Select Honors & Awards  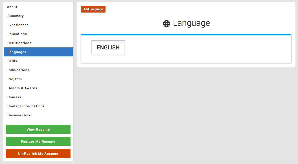pos(38,88)
